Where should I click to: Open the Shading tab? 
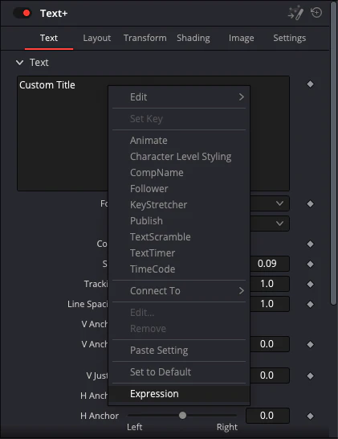[193, 38]
